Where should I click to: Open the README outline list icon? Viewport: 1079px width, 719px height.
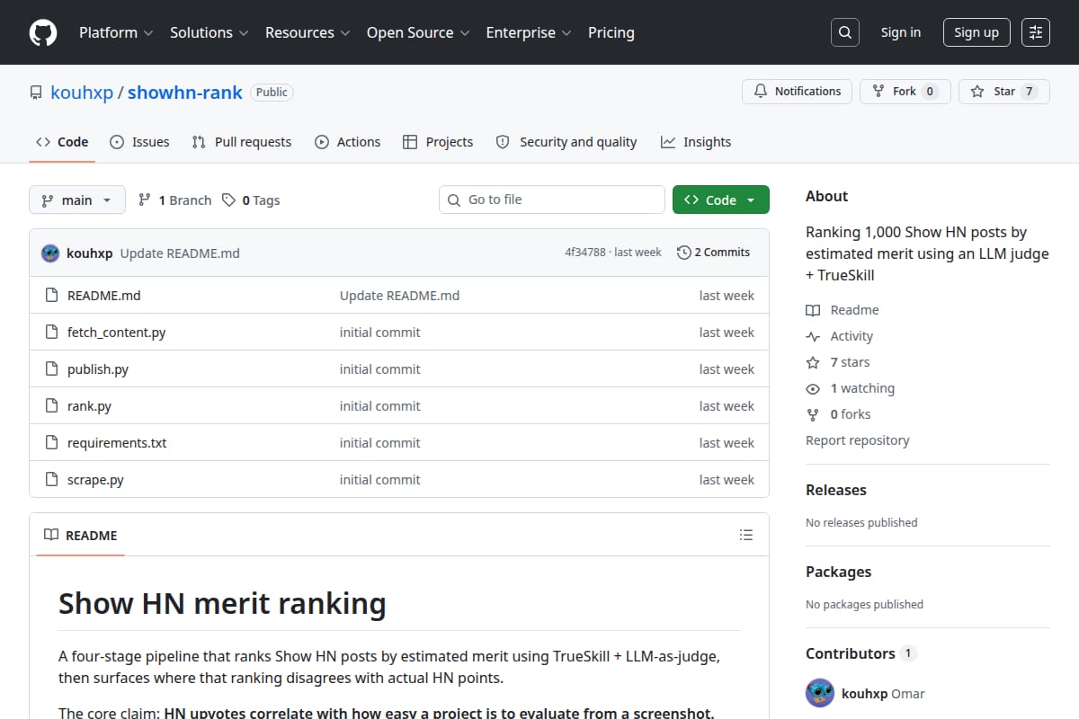(x=745, y=535)
